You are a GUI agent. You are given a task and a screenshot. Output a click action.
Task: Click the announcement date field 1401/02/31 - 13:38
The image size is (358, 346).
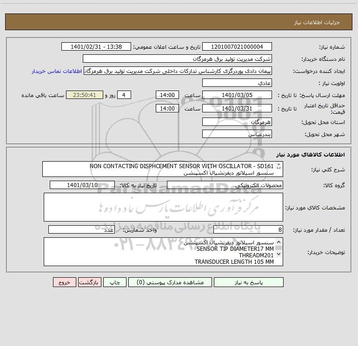[96, 46]
